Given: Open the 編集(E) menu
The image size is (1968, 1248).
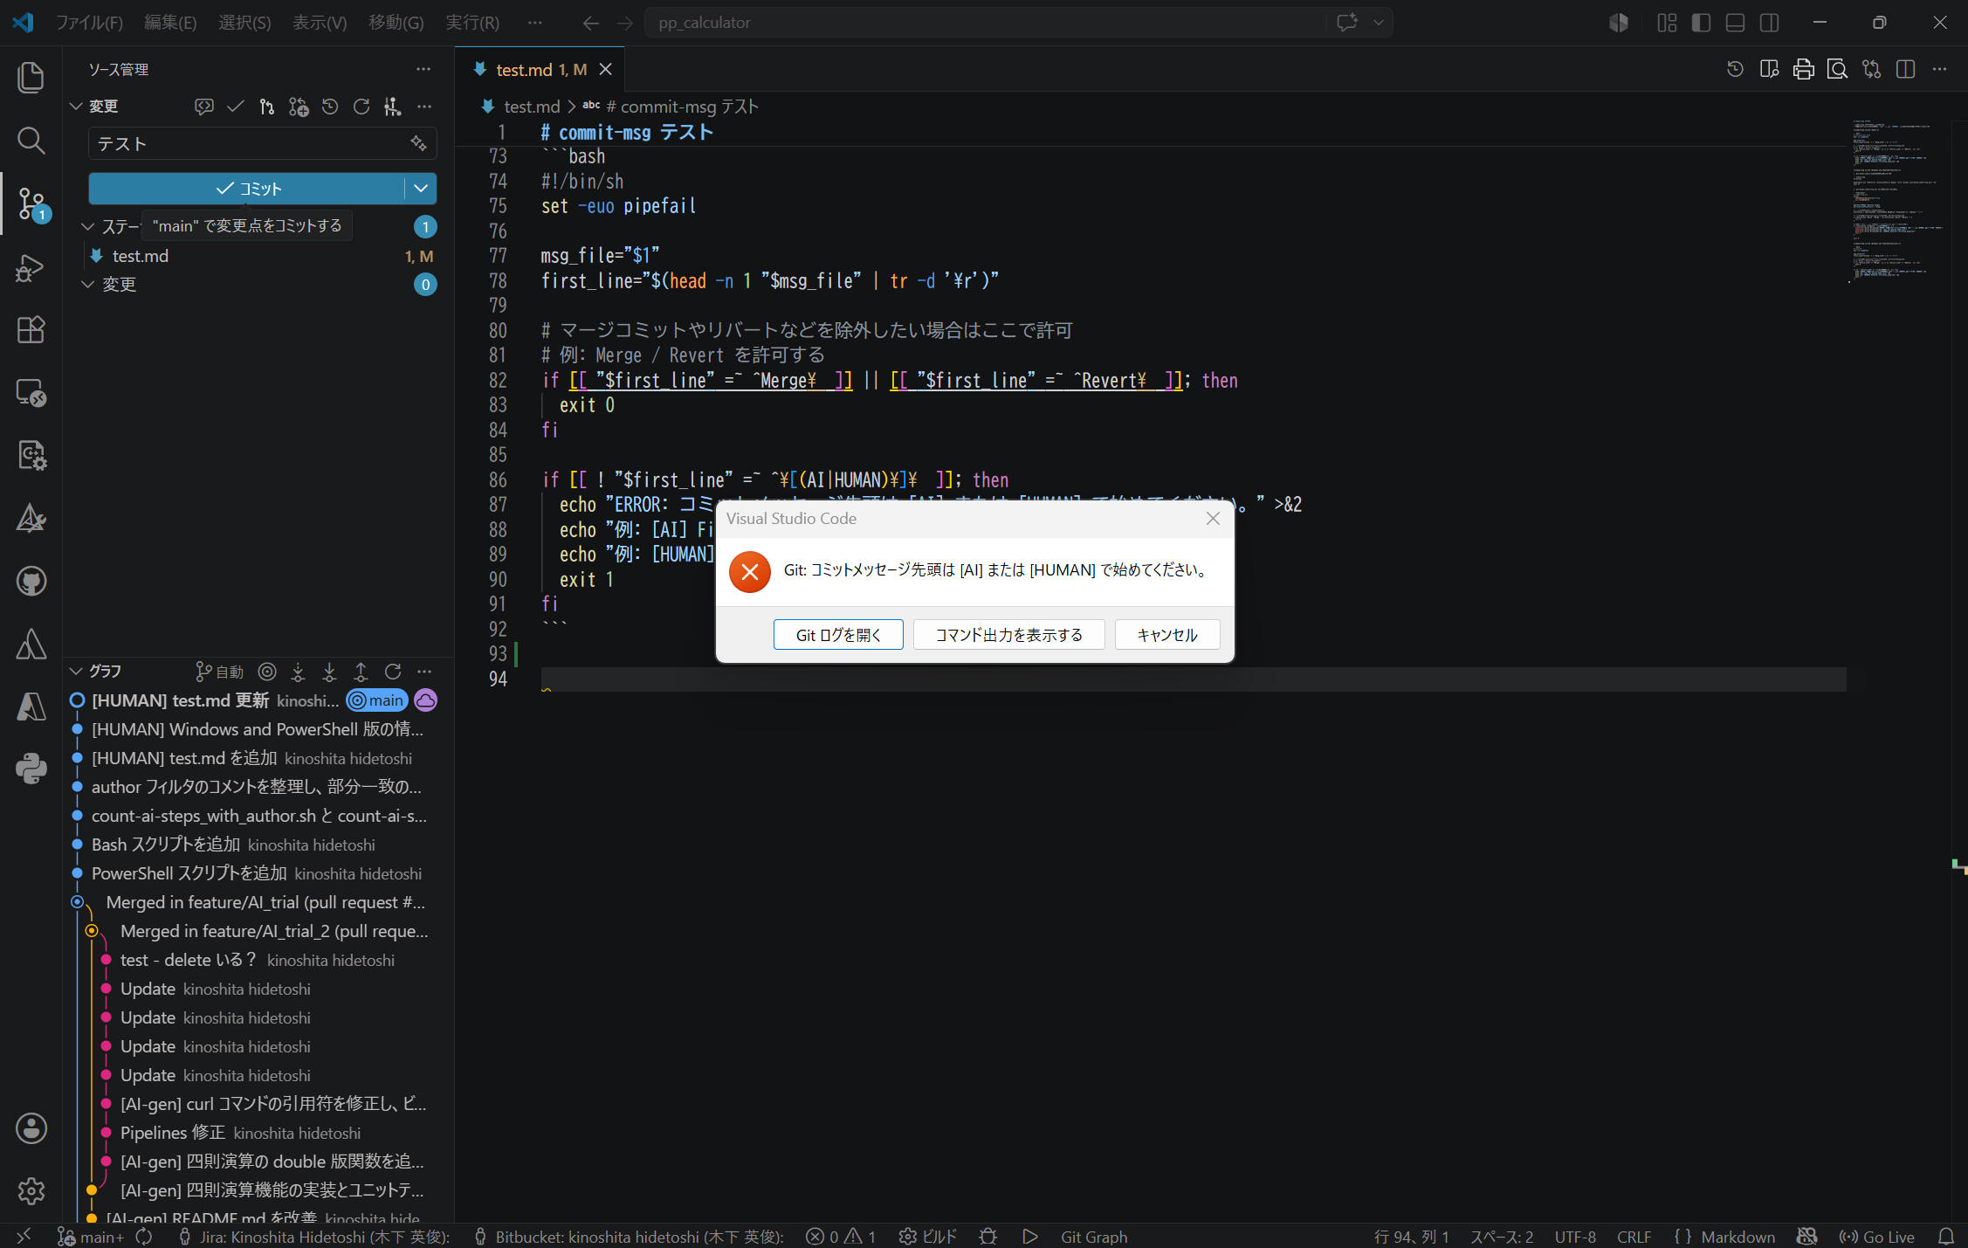Looking at the screenshot, I should coord(170,23).
